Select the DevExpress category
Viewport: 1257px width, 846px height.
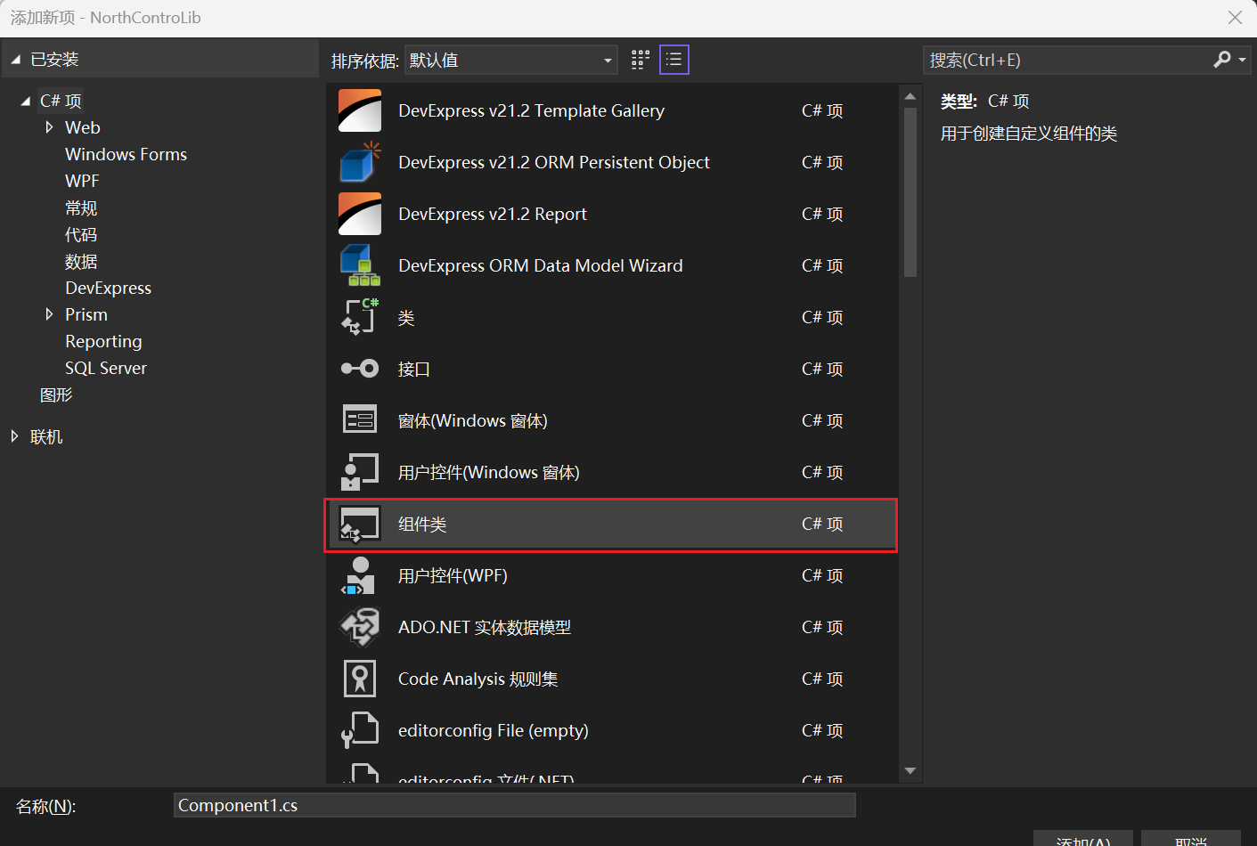point(108,288)
